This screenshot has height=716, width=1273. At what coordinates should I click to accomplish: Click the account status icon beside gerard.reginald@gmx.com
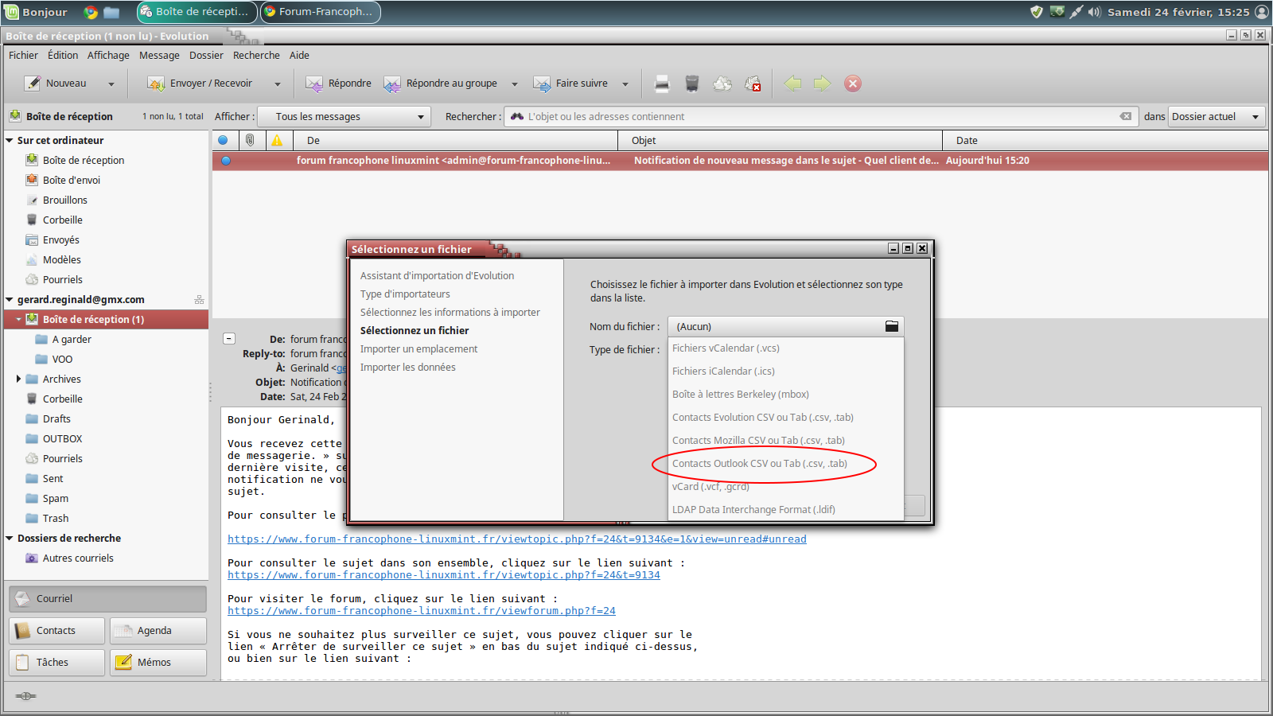click(x=199, y=300)
